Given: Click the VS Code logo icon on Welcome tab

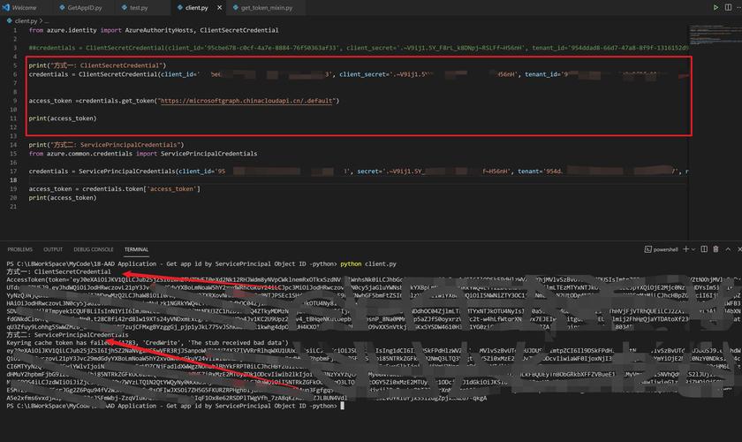Looking at the screenshot, I should click(6, 8).
